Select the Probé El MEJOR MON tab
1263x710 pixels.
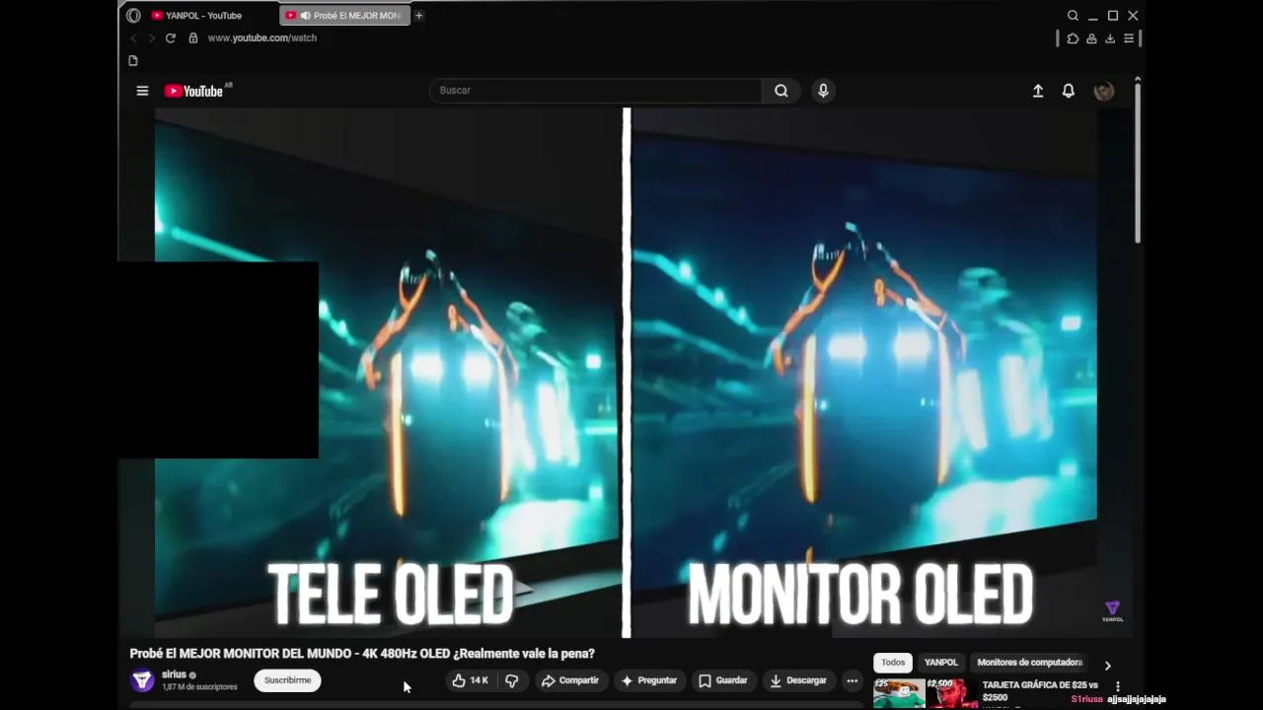point(344,16)
